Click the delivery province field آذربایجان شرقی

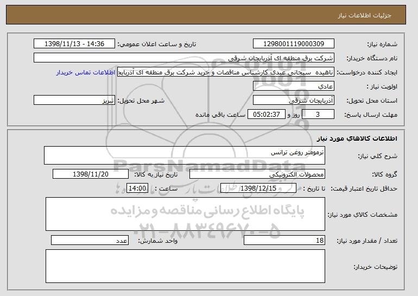(294, 100)
